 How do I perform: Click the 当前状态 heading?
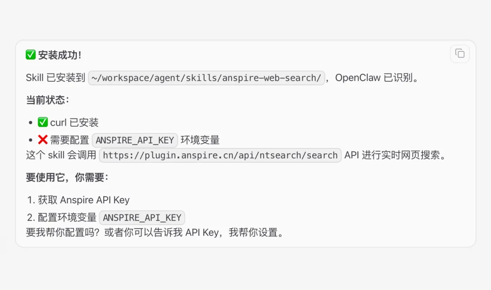[47, 100]
